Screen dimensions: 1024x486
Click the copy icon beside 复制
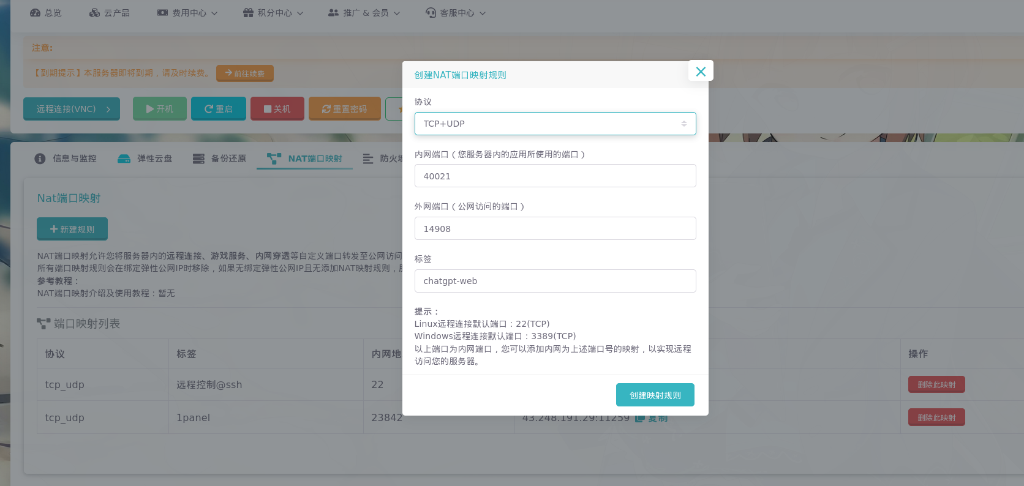(x=640, y=418)
